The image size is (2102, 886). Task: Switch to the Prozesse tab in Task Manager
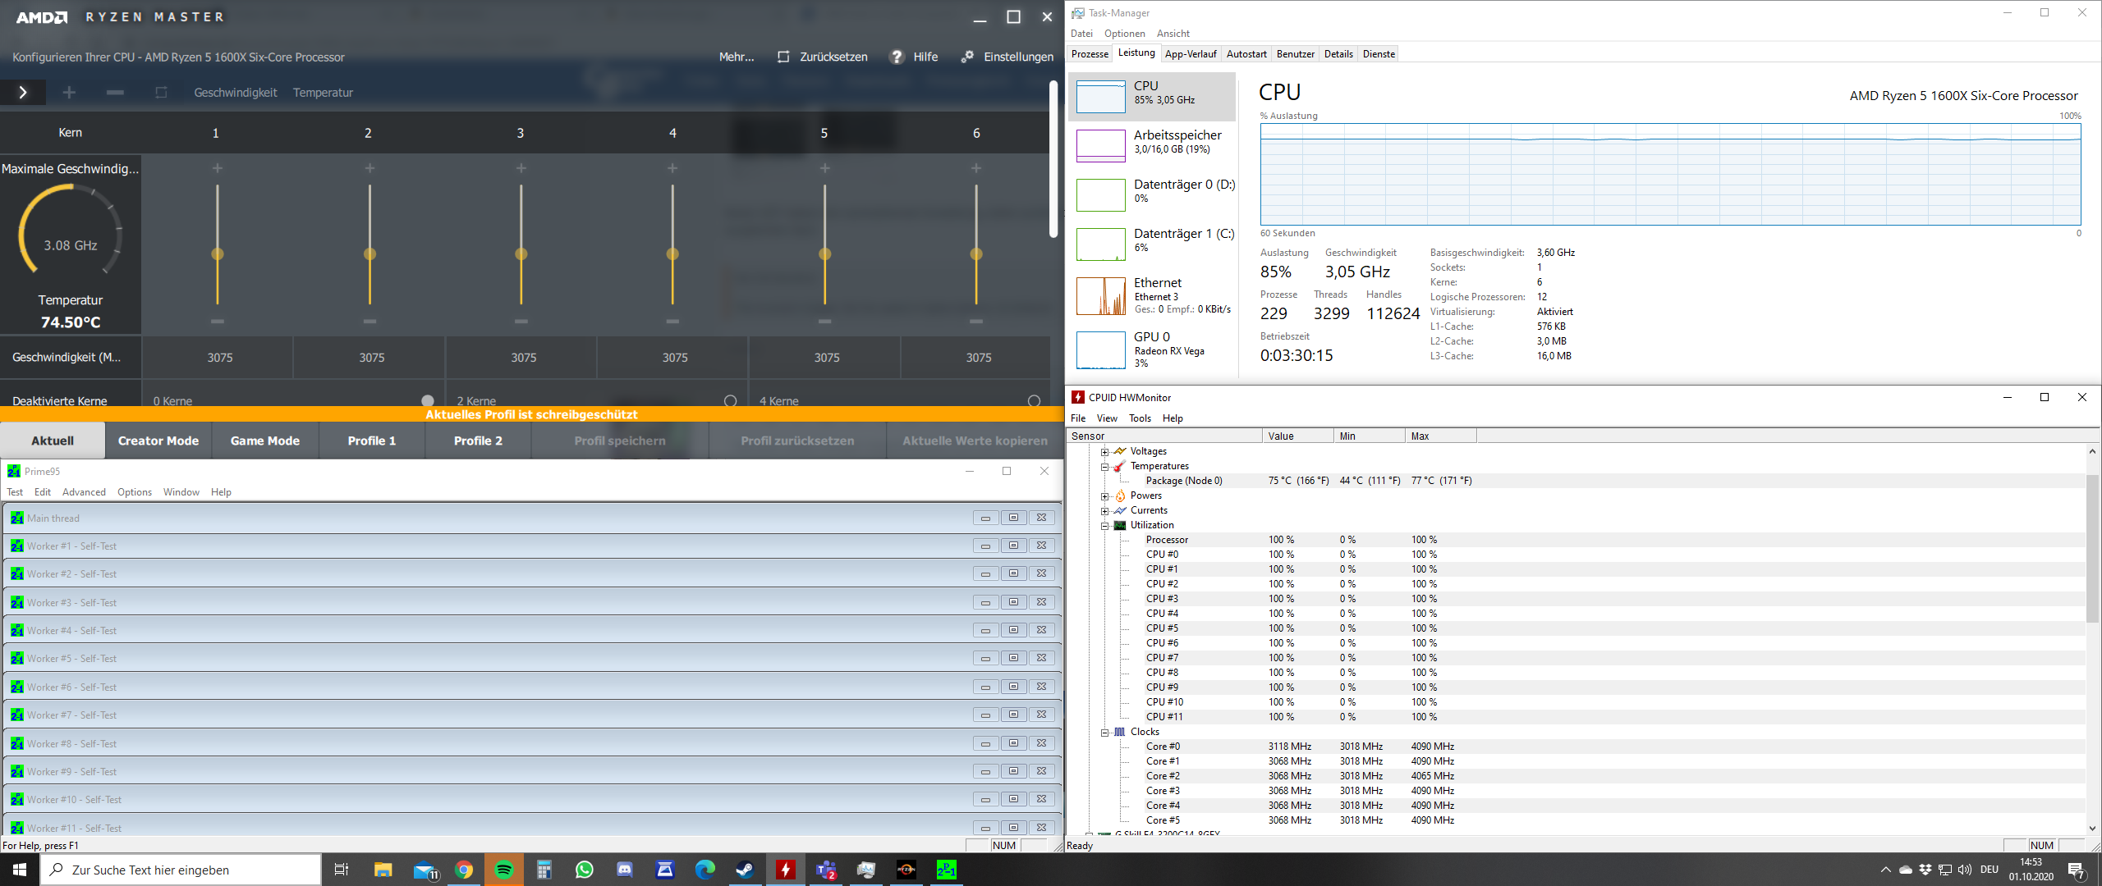coord(1090,54)
